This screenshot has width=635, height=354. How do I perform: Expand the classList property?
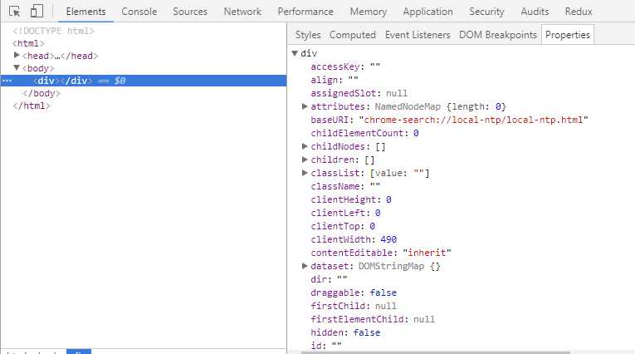click(305, 173)
